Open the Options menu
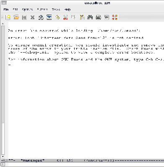The image size is (164, 167). pos(27,10)
